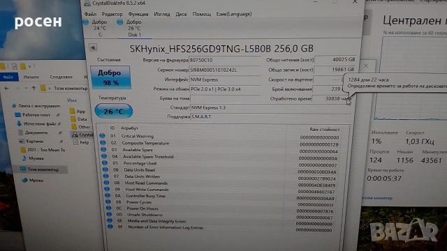
Task: Open the Изглед menu
Action: tap(162, 14)
